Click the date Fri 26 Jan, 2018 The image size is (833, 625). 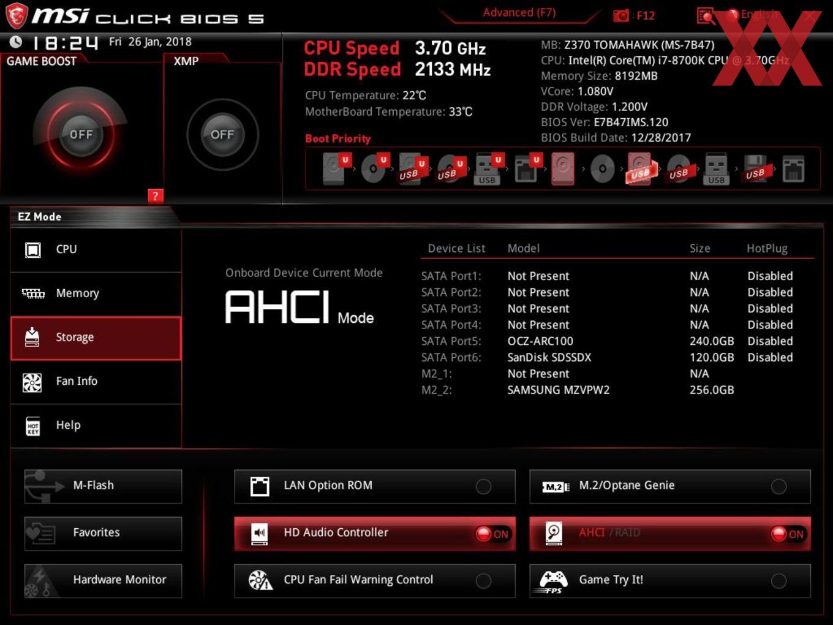150,42
